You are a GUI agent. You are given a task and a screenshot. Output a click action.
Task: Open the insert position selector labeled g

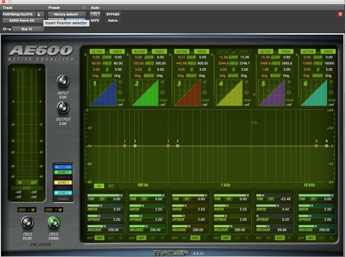(40, 14)
